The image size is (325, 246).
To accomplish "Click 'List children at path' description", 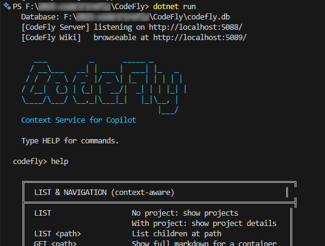I will (177, 234).
